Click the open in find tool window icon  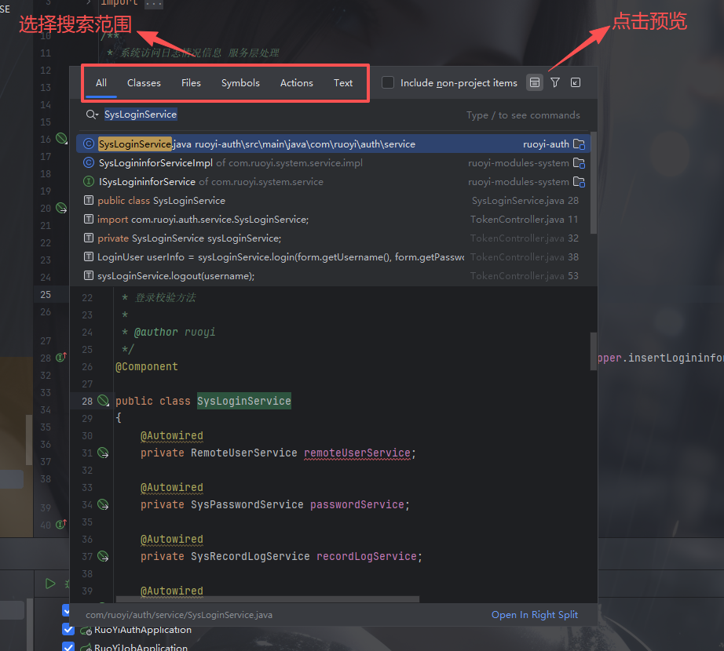click(576, 82)
